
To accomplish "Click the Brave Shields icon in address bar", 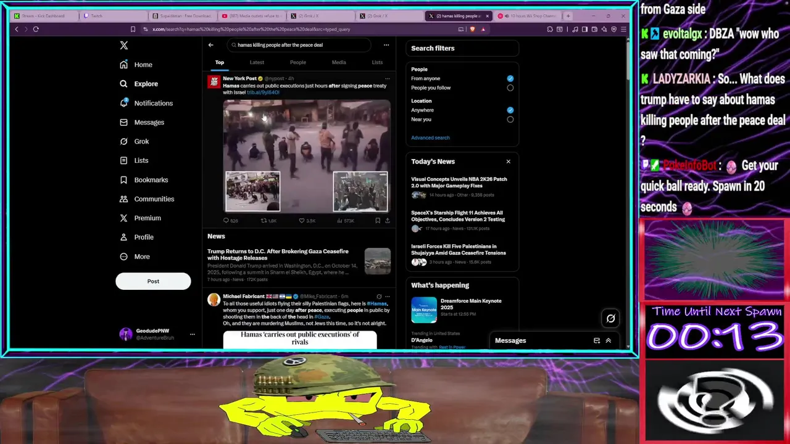I will coord(472,29).
